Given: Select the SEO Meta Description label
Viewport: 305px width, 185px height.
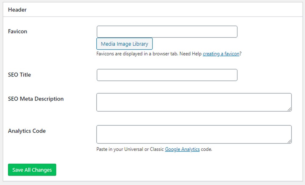Looking at the screenshot, I should [x=36, y=99].
